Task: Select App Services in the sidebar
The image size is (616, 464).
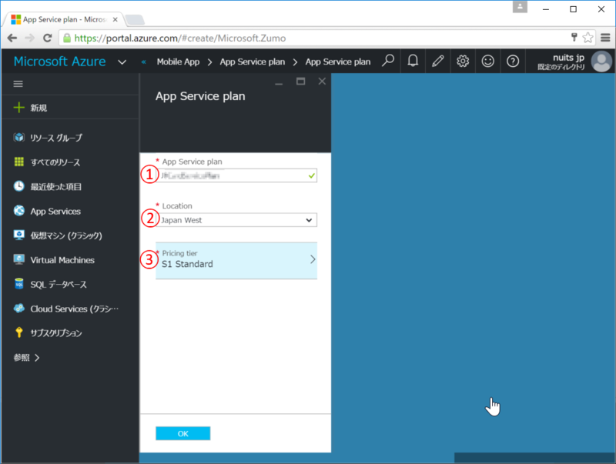Action: pos(55,211)
